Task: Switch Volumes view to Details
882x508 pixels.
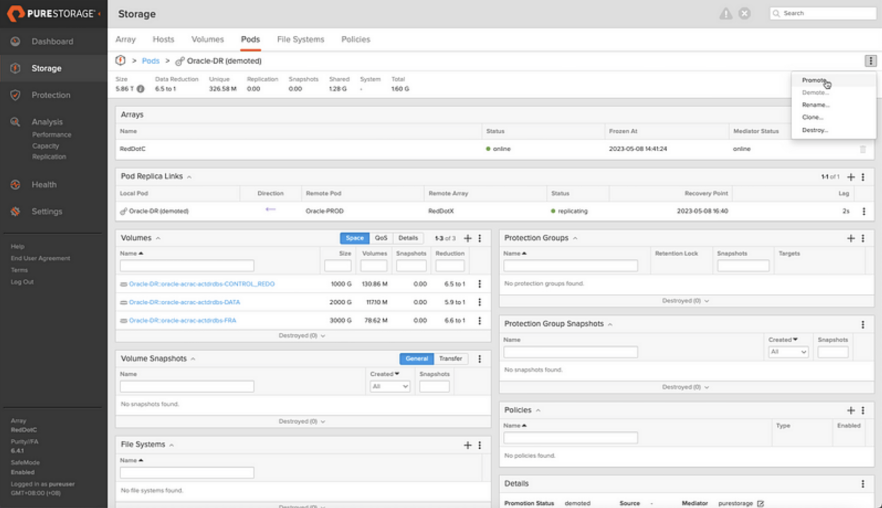Action: [408, 238]
